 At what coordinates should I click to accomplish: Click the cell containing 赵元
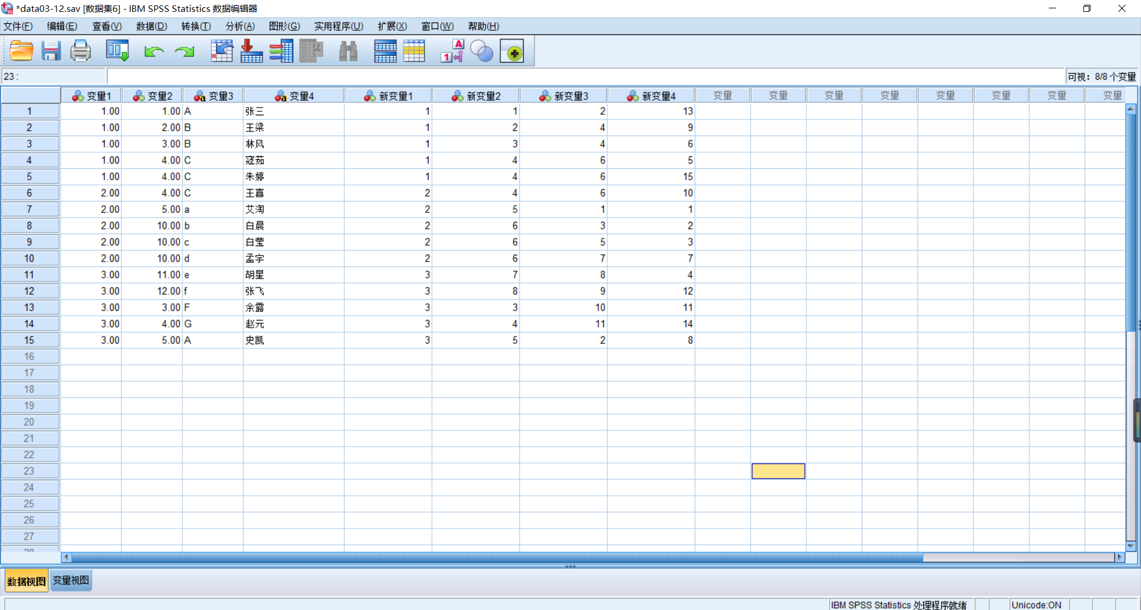pos(294,323)
